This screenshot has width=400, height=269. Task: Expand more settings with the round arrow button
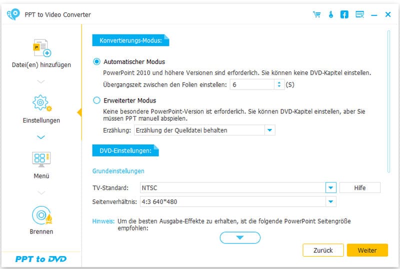click(240, 237)
